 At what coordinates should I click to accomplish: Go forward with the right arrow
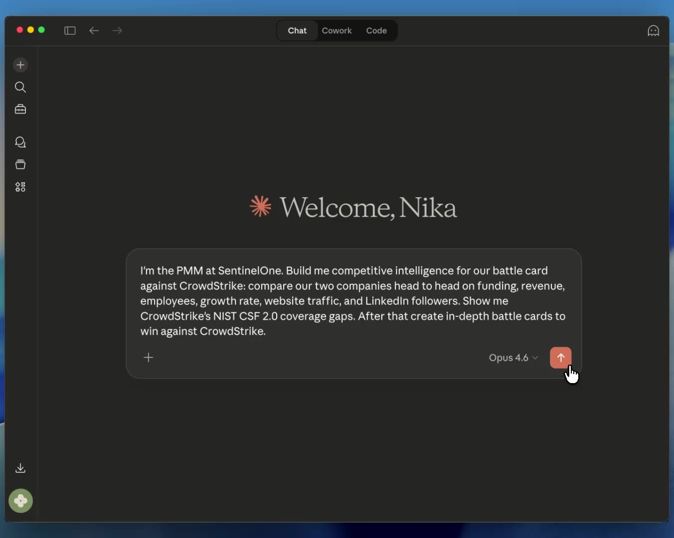117,31
